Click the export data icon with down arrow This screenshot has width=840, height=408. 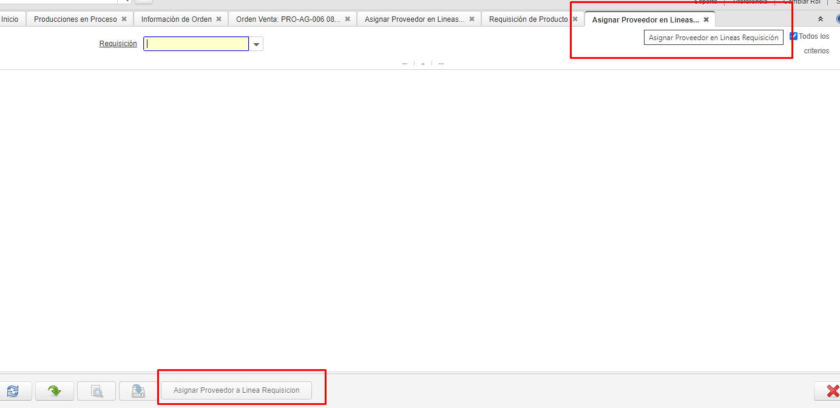[138, 391]
